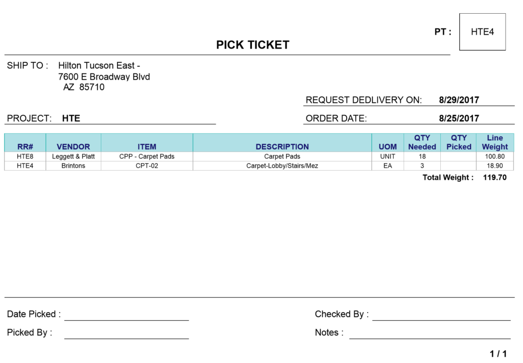Click the QTY Picked column header
Screen dimensions: 523x363
(459, 143)
